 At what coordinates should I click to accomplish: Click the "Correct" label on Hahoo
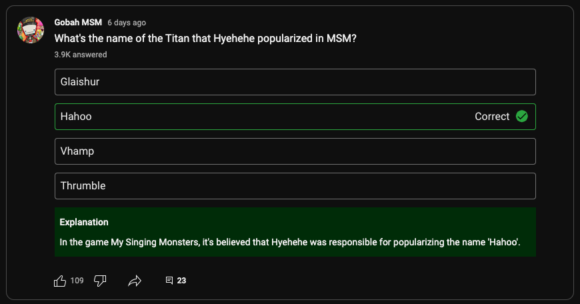click(x=492, y=117)
